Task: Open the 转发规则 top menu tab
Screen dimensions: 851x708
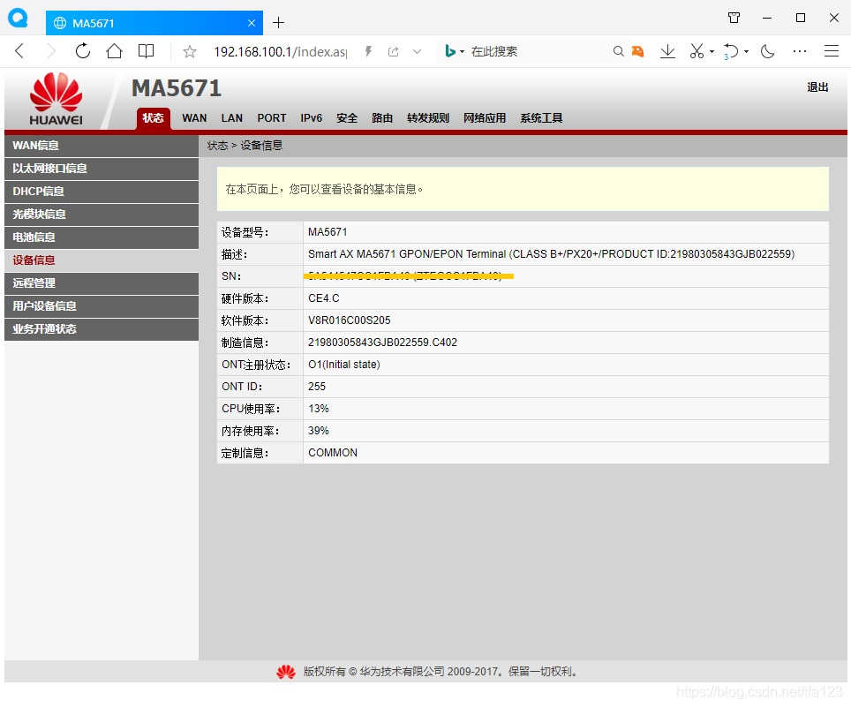Action: tap(428, 118)
